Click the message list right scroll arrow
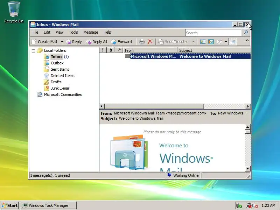Image resolution: width=280 pixels, height=210 pixels. (x=248, y=106)
